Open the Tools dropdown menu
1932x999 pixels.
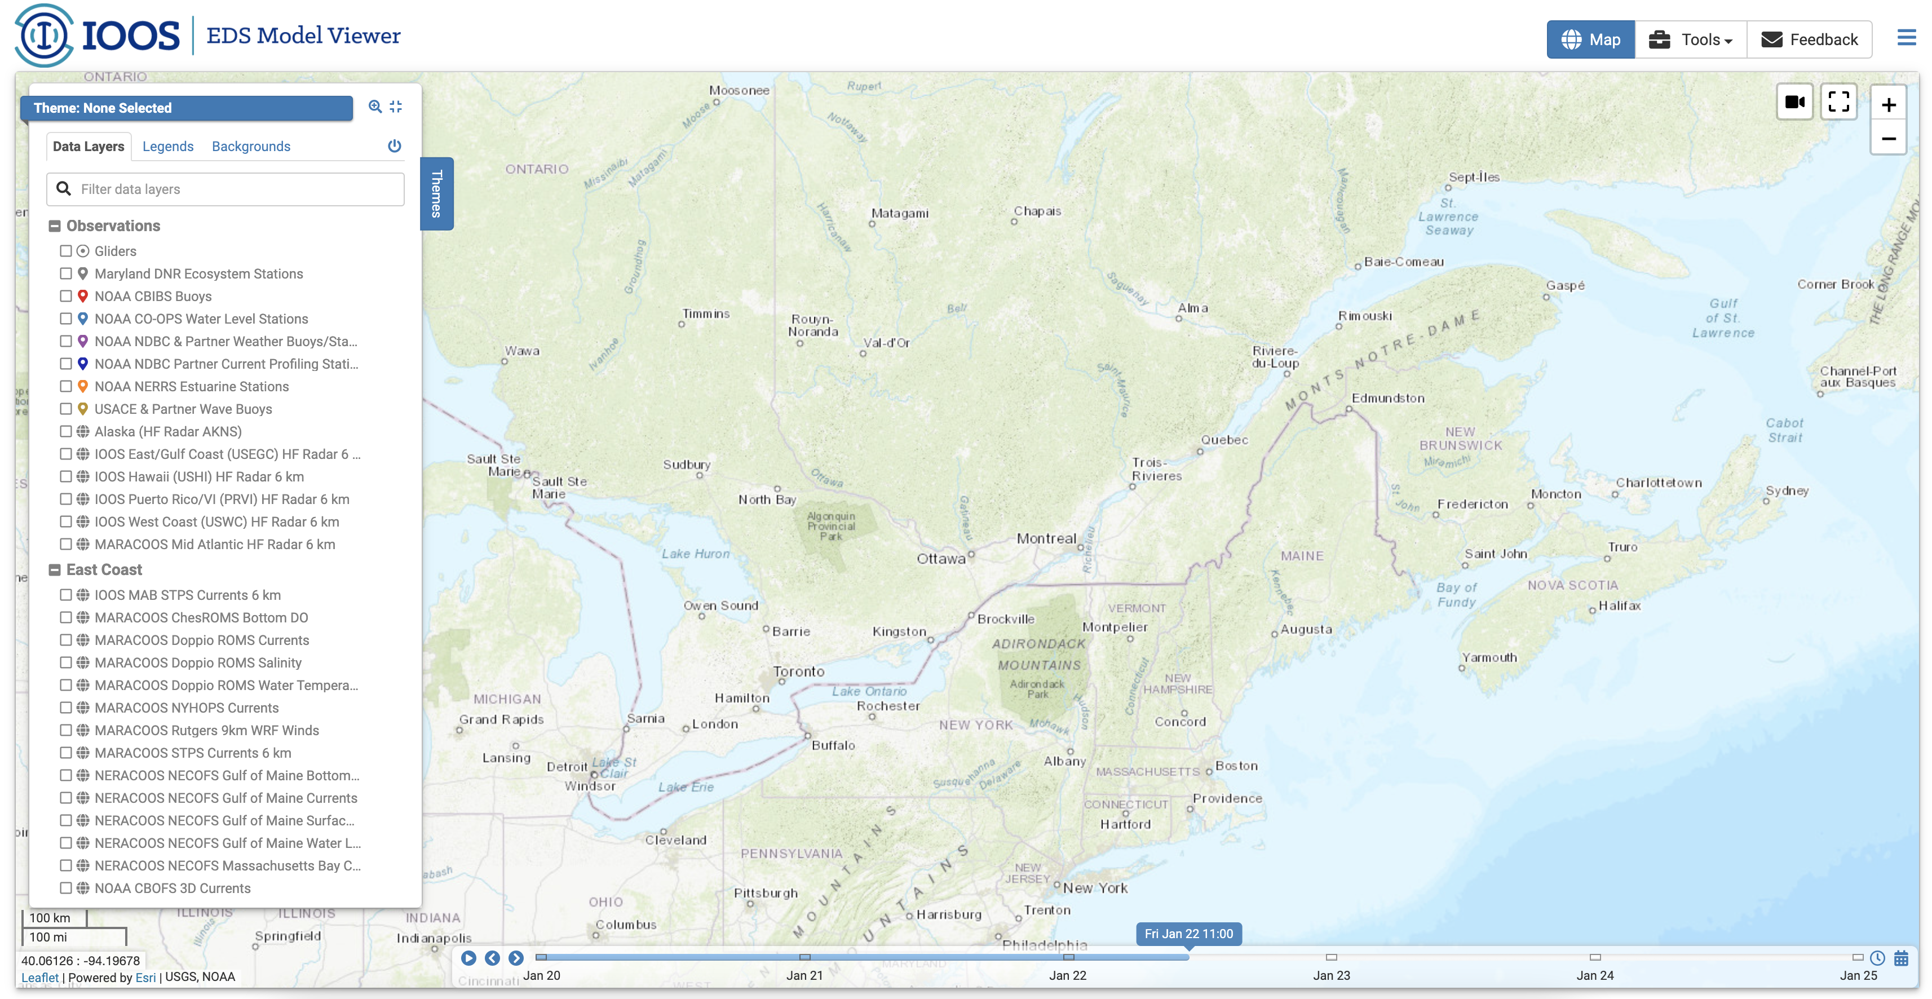pos(1691,40)
